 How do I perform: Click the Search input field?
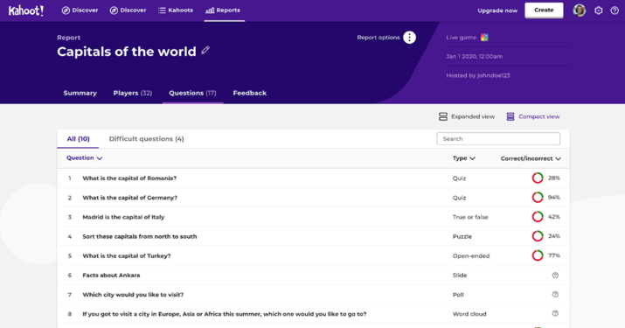click(498, 139)
